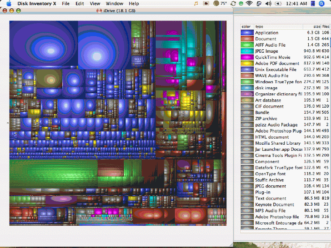Screen dimensions: 331x248
Task: Select the Jar Launcher.app Document row
Action: coord(285,149)
